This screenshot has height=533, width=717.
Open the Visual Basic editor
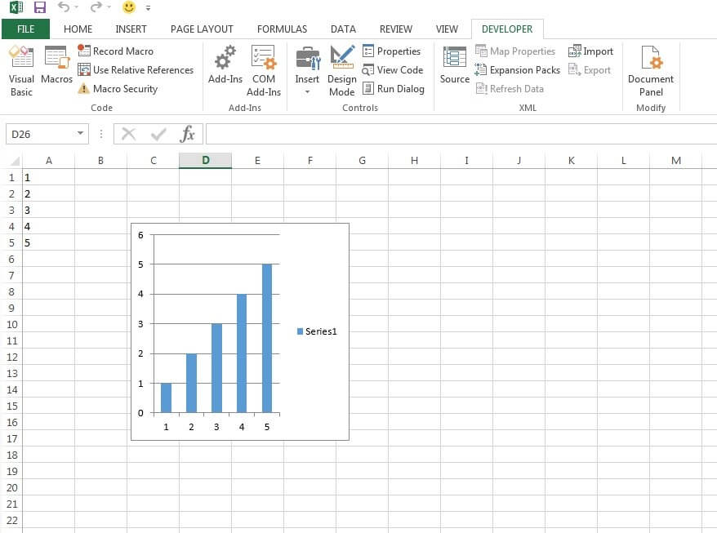click(21, 70)
